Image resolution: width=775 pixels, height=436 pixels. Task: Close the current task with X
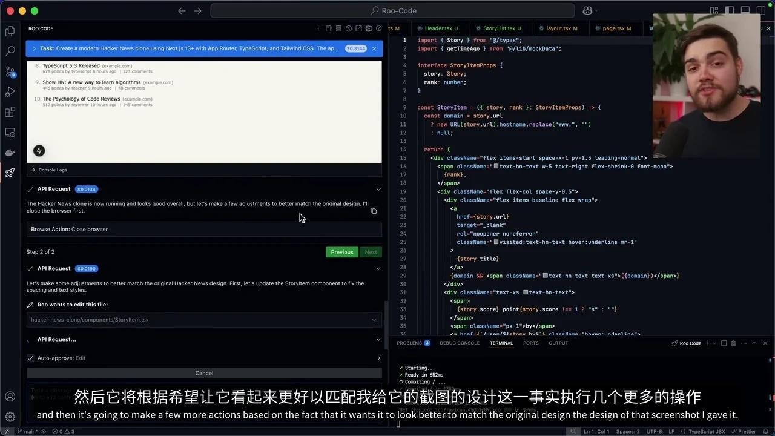[x=374, y=48]
